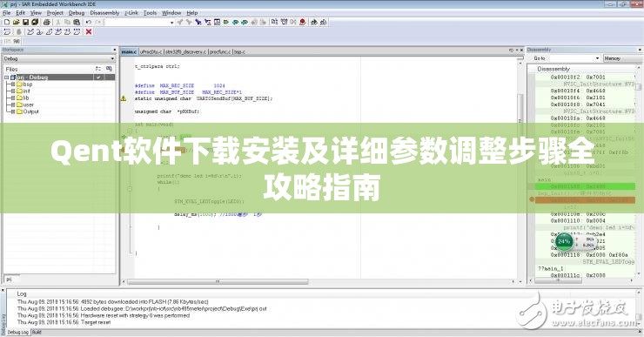Expand the user folder node
Screen dimensions: 644x337
[x=13, y=104]
